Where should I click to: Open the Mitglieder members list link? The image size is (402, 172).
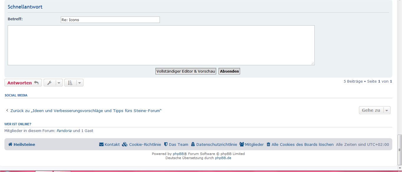[252, 144]
